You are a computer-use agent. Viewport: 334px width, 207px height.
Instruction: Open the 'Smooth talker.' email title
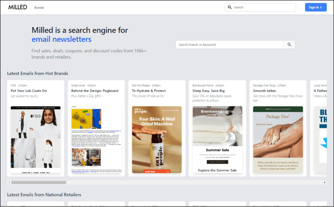pyautogui.click(x=265, y=91)
